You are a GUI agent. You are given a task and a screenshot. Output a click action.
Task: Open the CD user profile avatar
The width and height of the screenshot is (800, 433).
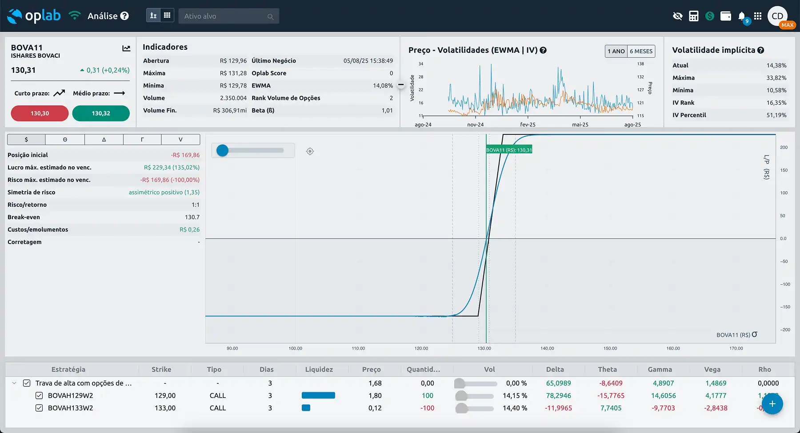pyautogui.click(x=777, y=16)
